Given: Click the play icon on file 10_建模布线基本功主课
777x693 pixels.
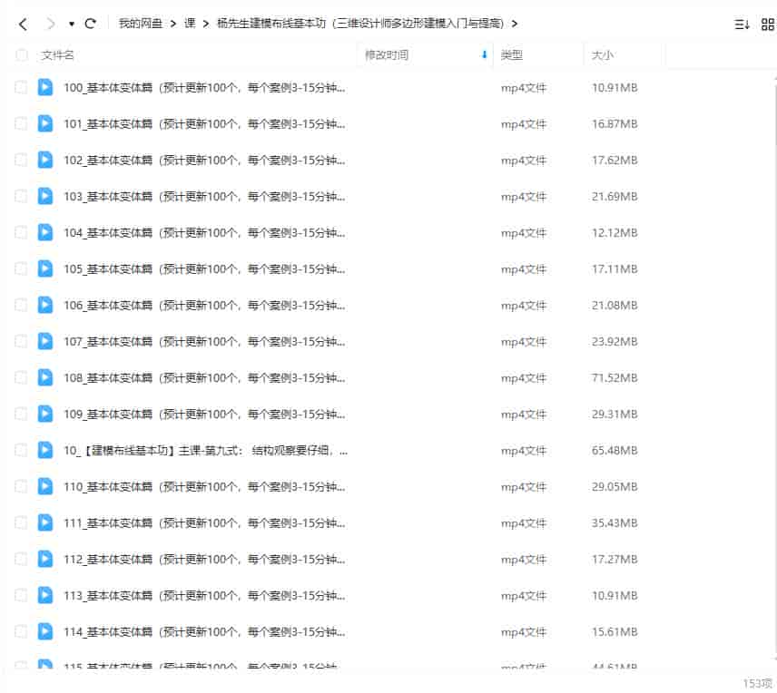Looking at the screenshot, I should [x=45, y=450].
